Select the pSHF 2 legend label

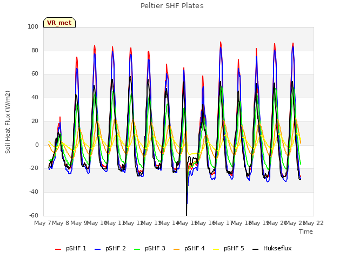coord(116,248)
